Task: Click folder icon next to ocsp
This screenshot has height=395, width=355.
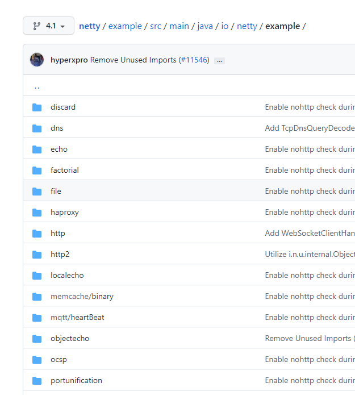Action: [x=37, y=360]
